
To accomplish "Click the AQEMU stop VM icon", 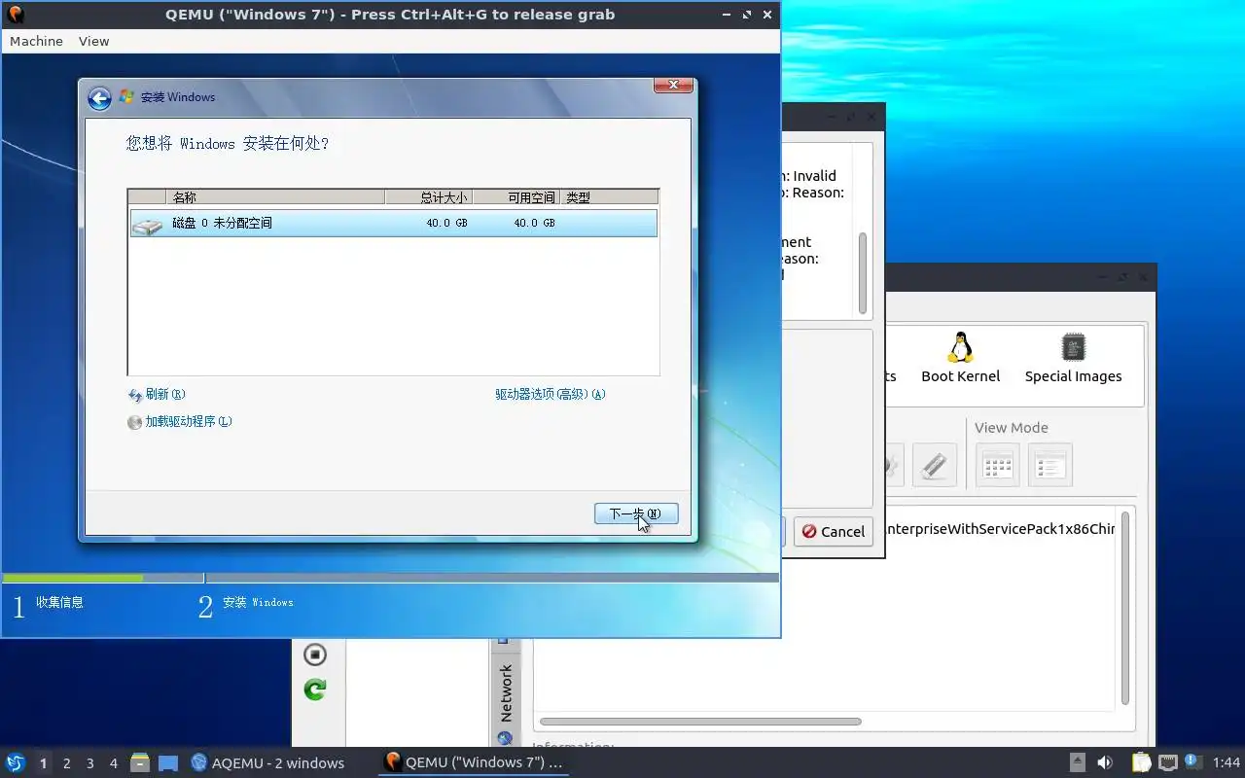I will [314, 654].
